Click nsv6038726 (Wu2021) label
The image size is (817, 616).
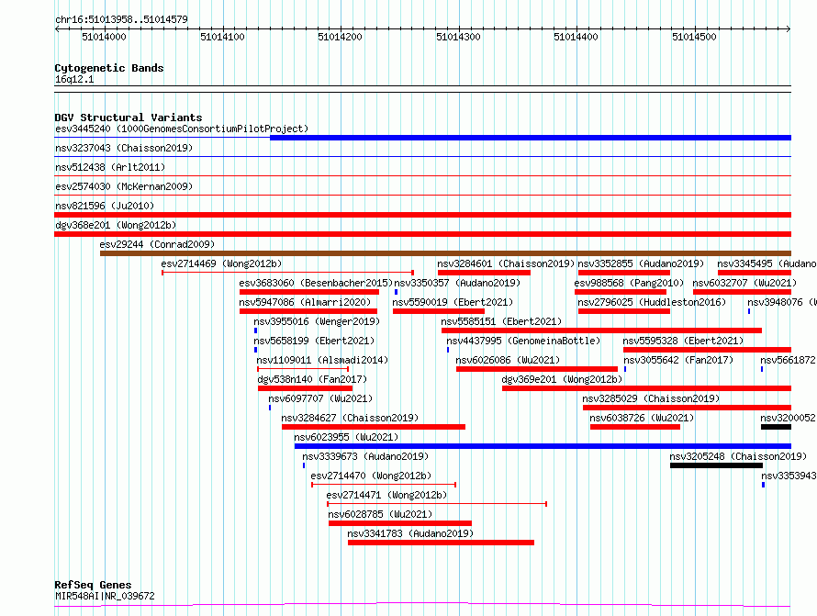[x=642, y=418]
